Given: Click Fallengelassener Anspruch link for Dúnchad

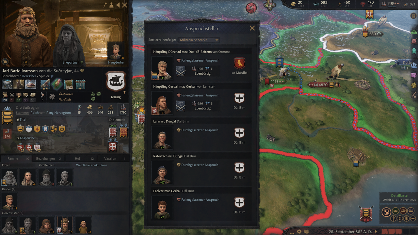Looking at the screenshot, I should tap(200, 60).
